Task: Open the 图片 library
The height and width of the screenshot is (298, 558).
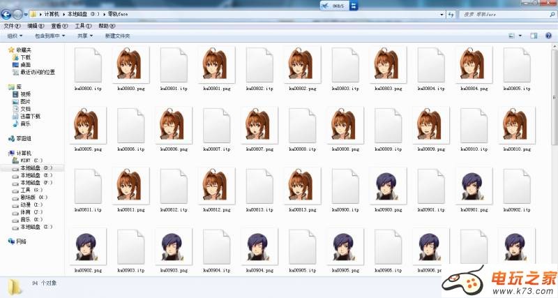Action: tap(26, 101)
